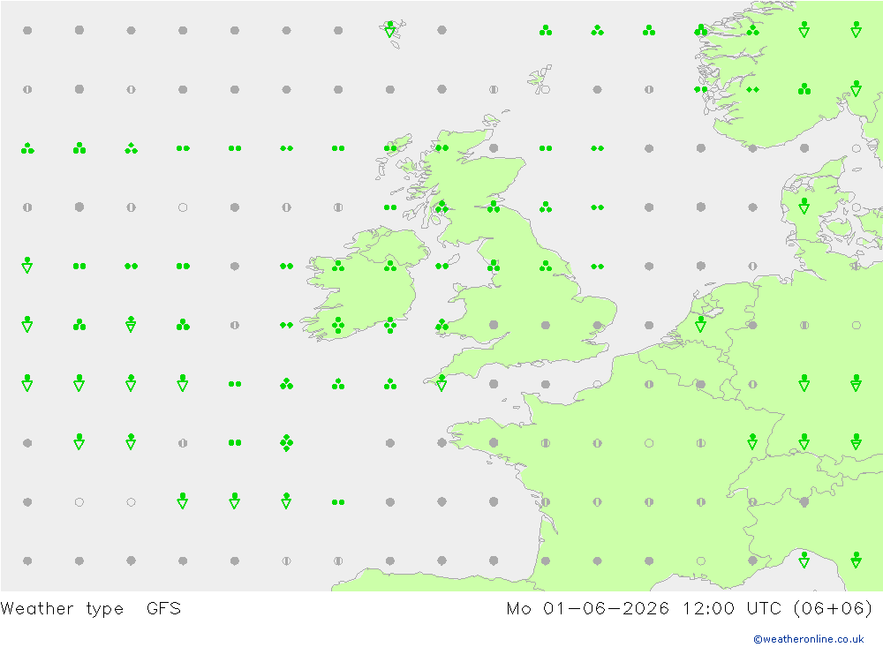Select the rain symbol over Northern Ireland
Viewport: 883px width, 647px height.
[389, 266]
